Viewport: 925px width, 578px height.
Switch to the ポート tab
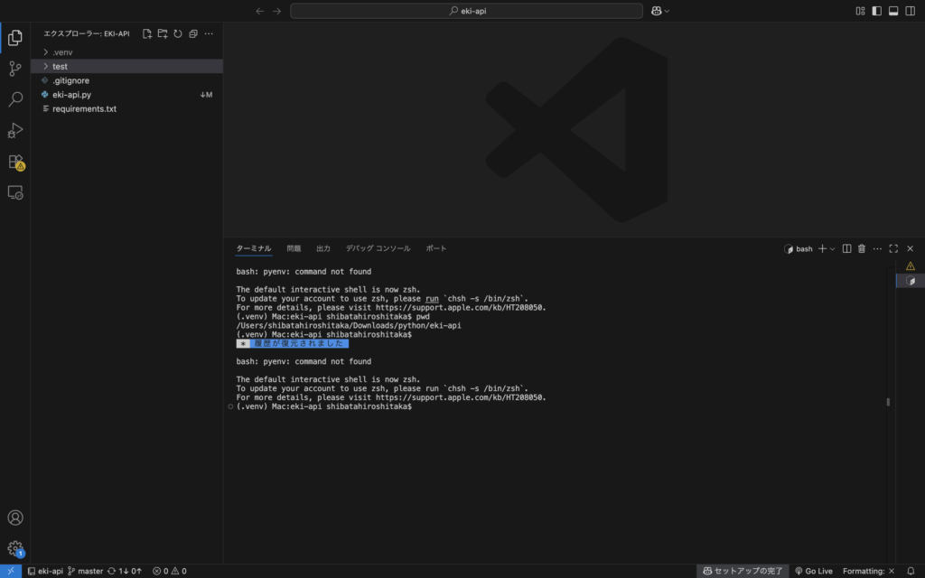436,248
